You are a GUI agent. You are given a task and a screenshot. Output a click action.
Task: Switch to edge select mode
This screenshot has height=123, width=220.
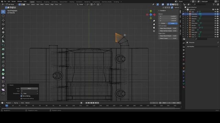tap(22, 4)
